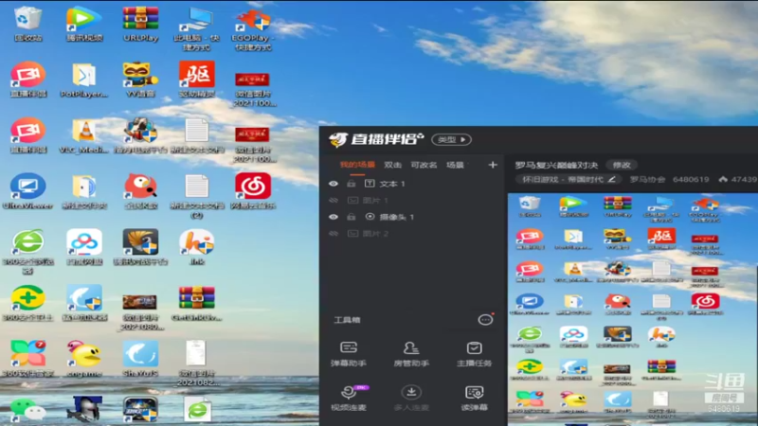Select the YY语音 desktop shortcut
Screen dimensions: 758x426
click(140, 80)
